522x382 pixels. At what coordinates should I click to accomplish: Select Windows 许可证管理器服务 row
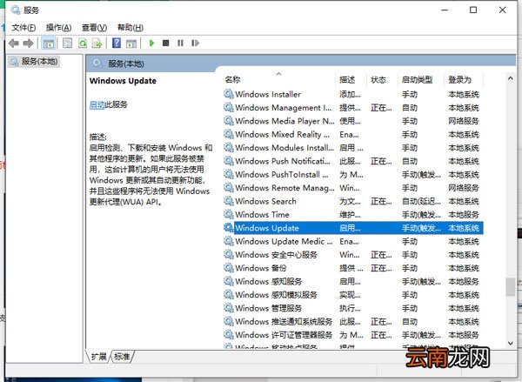(353, 335)
